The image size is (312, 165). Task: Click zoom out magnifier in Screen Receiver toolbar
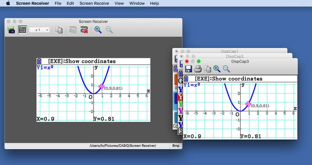[109, 30]
